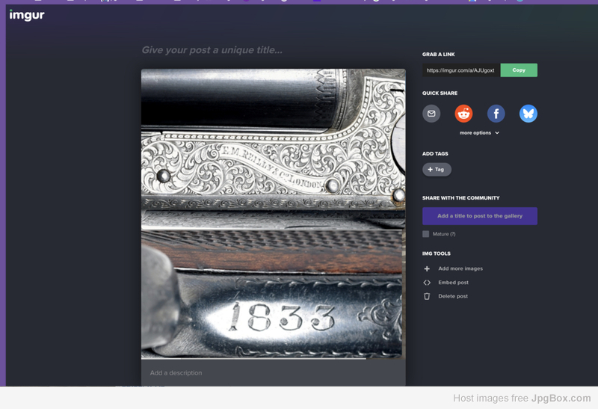This screenshot has width=598, height=409.
Task: Toggle the Mature checkbox
Action: click(x=425, y=234)
